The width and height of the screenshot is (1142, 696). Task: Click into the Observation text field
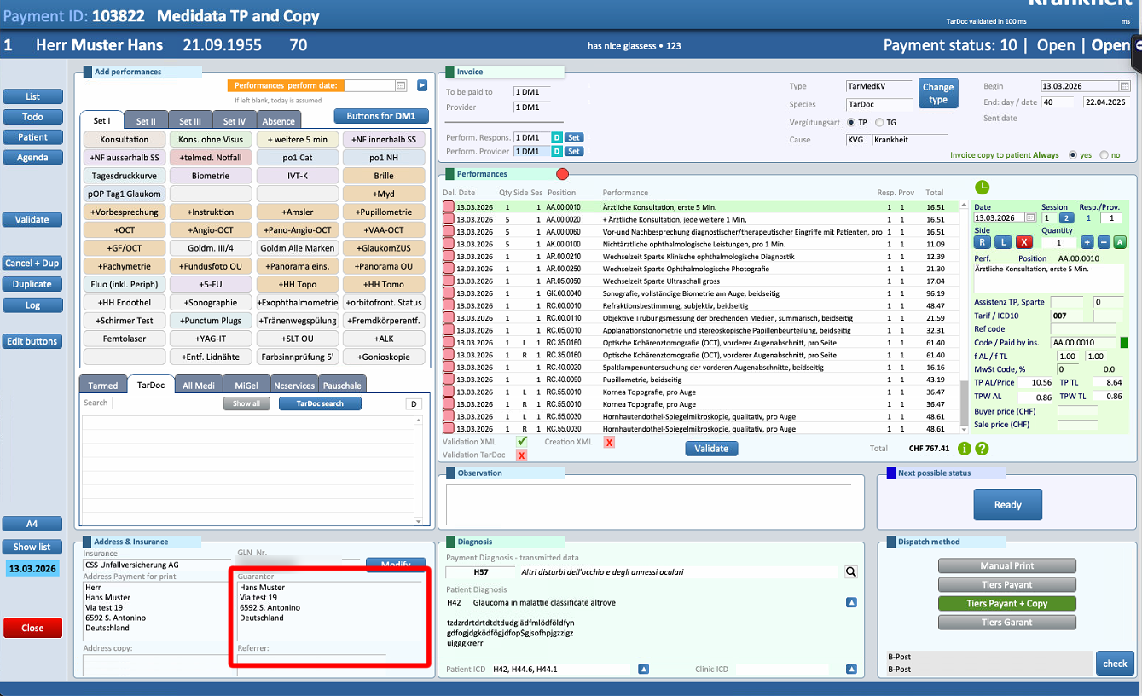[x=648, y=503]
